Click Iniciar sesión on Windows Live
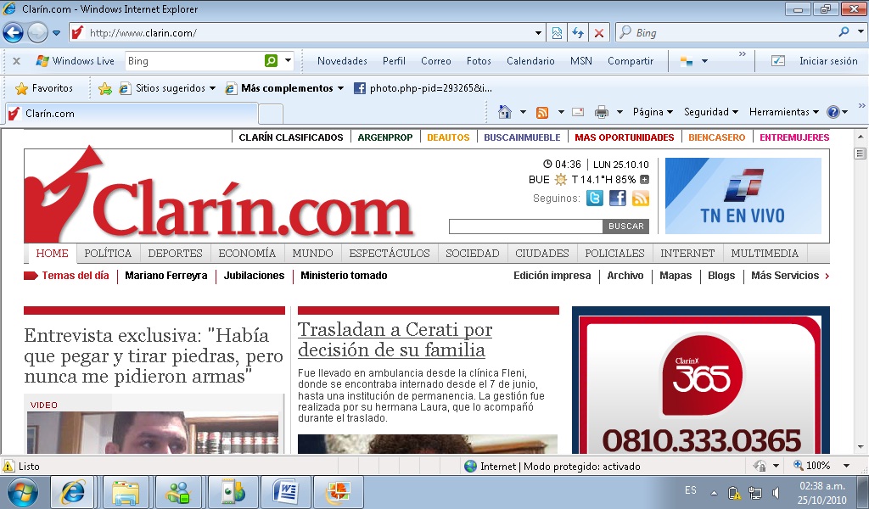This screenshot has height=509, width=869. [828, 61]
